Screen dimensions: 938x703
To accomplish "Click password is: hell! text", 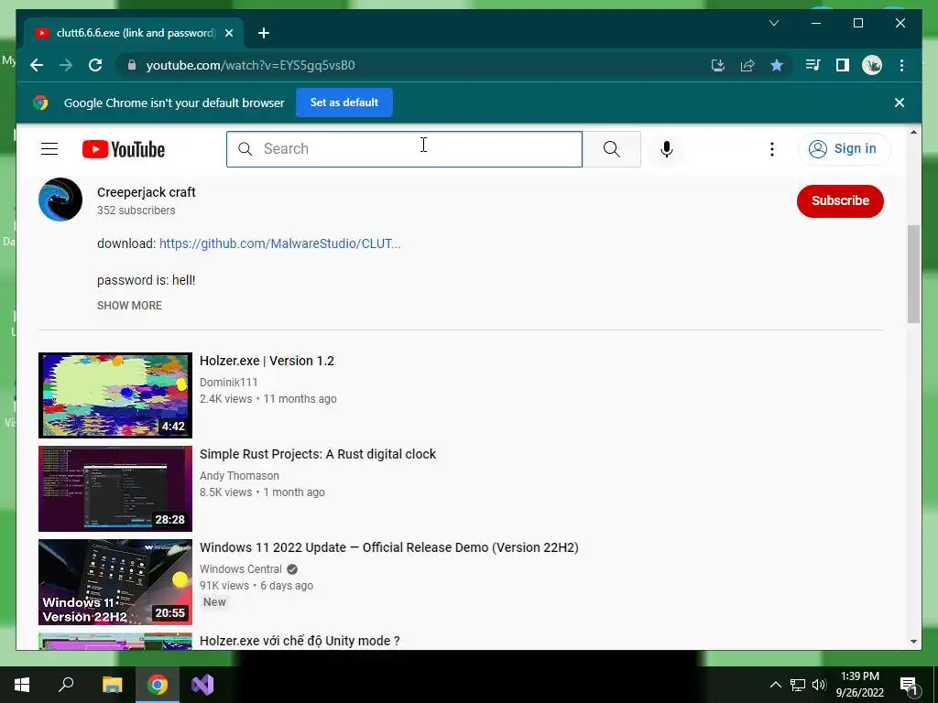I will click(x=146, y=280).
